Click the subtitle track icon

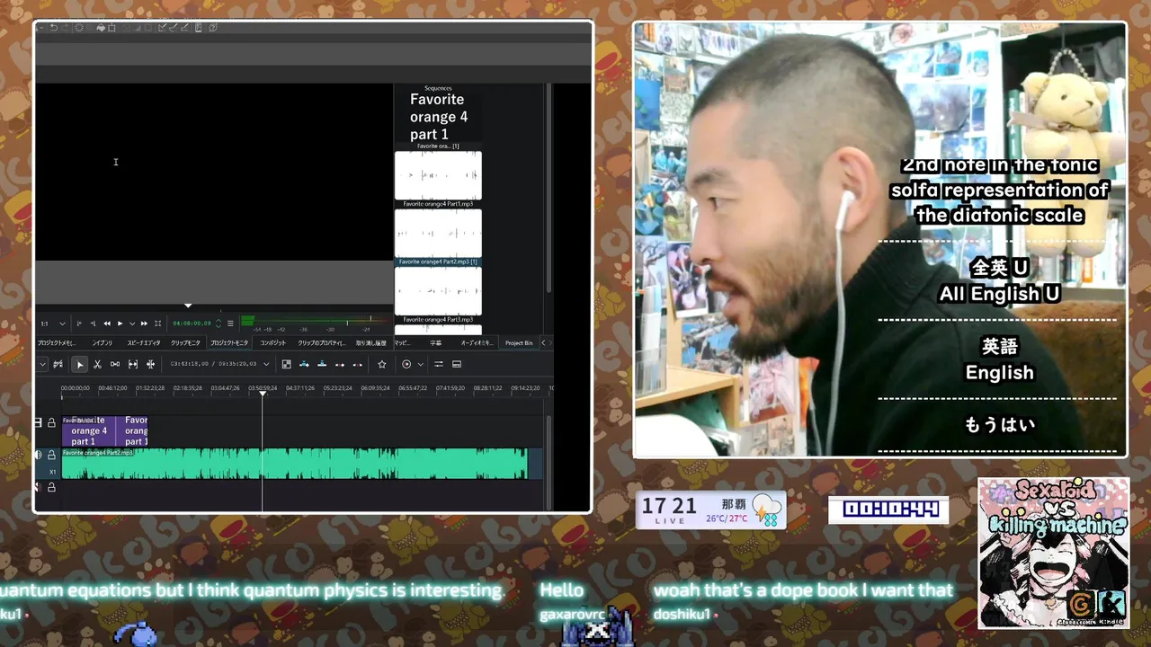457,364
